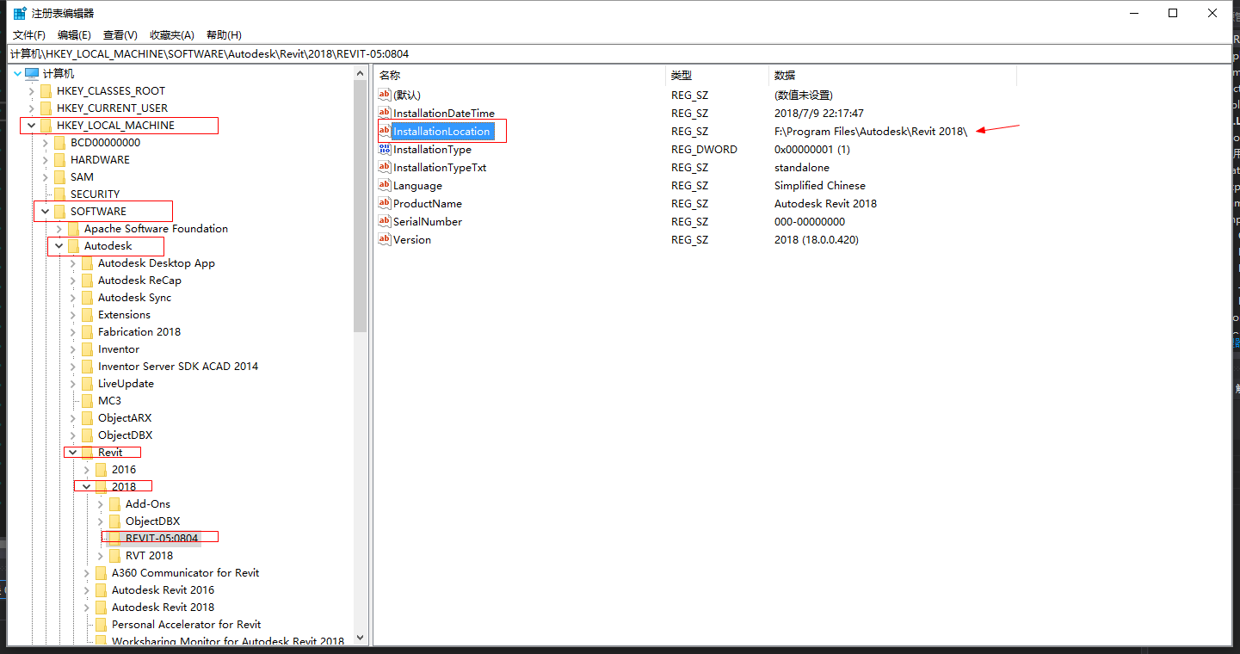Click the SerialNumber string value icon
This screenshot has height=654, width=1240.
coord(385,221)
